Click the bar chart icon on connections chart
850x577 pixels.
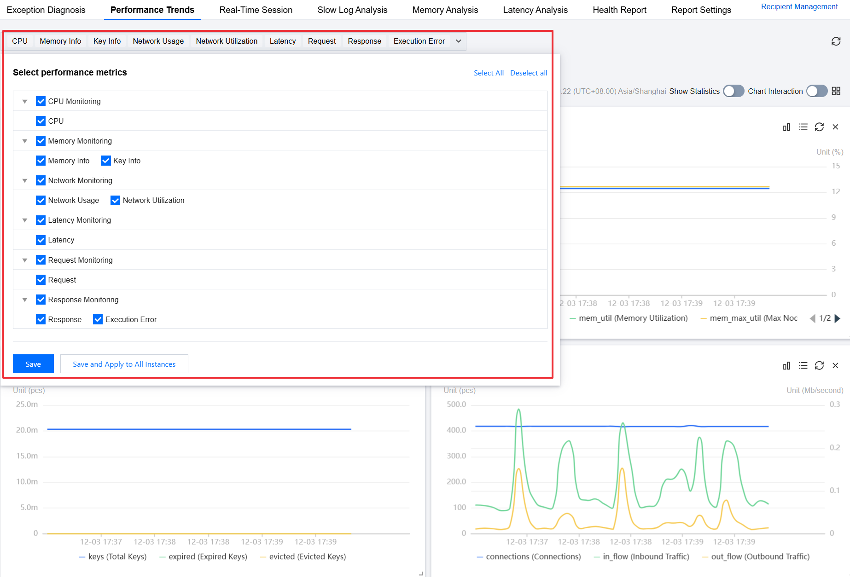pyautogui.click(x=786, y=365)
